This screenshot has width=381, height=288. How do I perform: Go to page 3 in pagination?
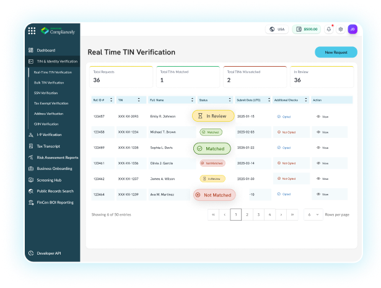tap(258, 214)
